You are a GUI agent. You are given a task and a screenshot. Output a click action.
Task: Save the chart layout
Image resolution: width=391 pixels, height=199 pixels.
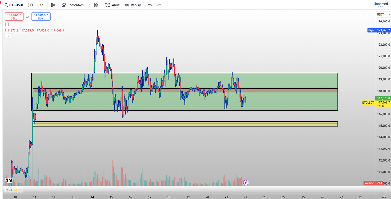tap(381, 7)
